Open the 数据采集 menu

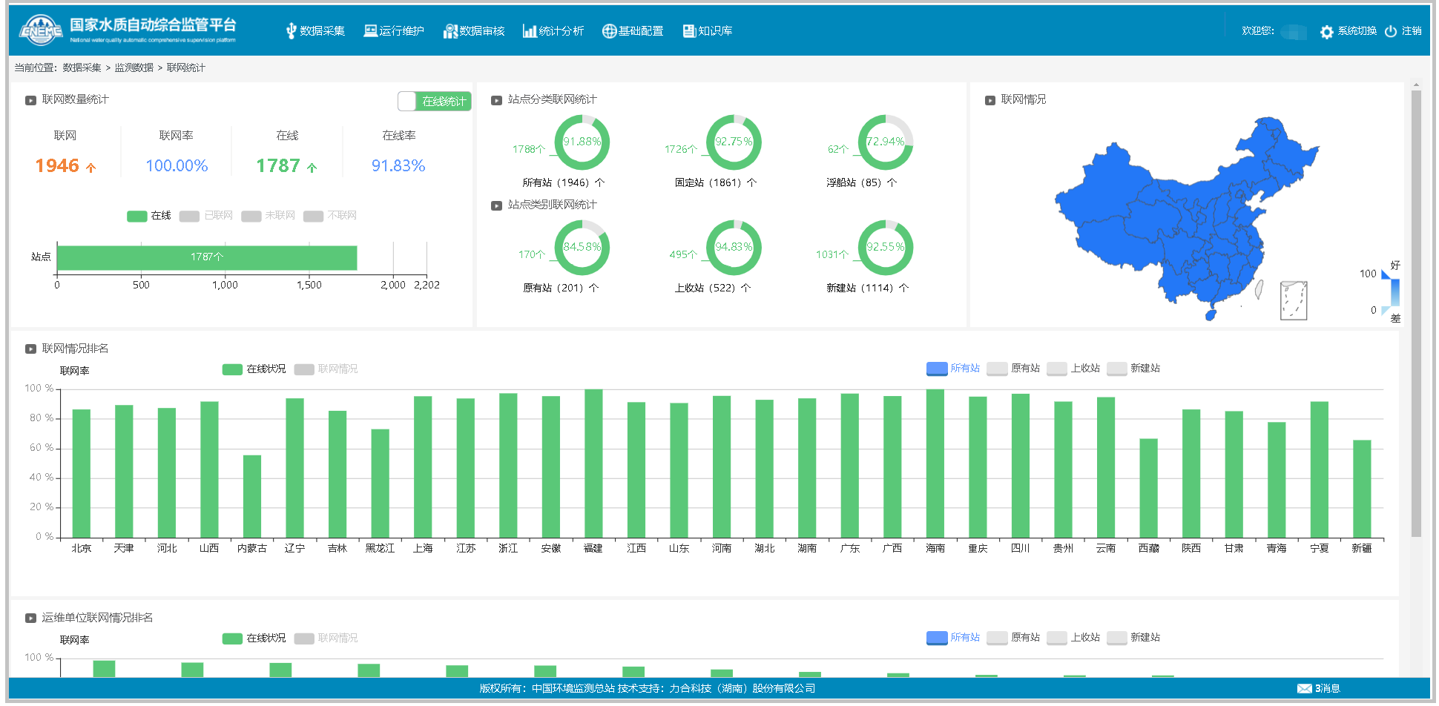(315, 31)
